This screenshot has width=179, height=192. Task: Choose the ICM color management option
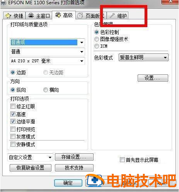click(97, 46)
